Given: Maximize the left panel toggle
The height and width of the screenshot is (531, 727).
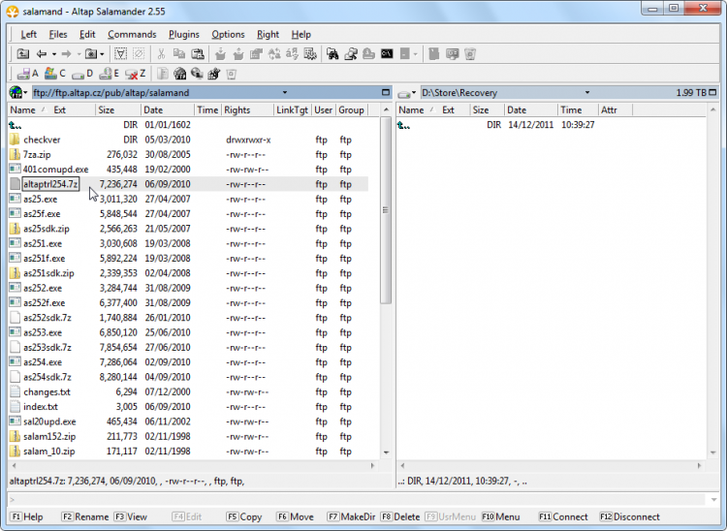Looking at the screenshot, I should [x=385, y=93].
